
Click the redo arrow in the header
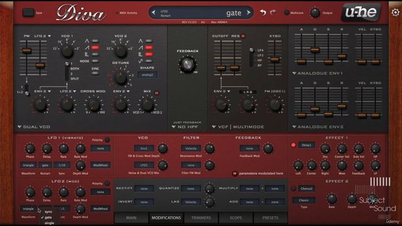pos(273,13)
